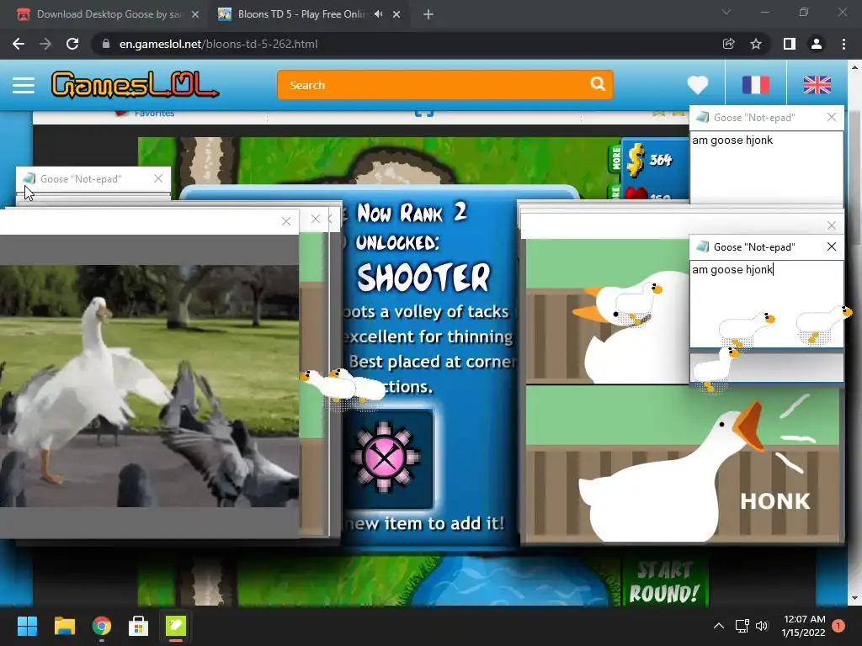Viewport: 862px width, 646px height.
Task: Close the lower Goose Not-epad window
Action: pos(831,246)
